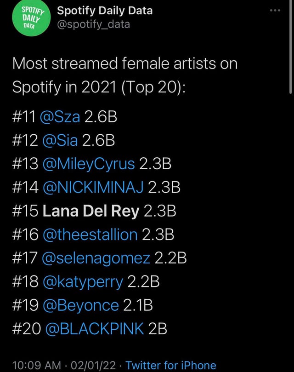Tap the #20 ranking line's 2B text
Screen dimensions: 294x372
[x=158, y=329]
